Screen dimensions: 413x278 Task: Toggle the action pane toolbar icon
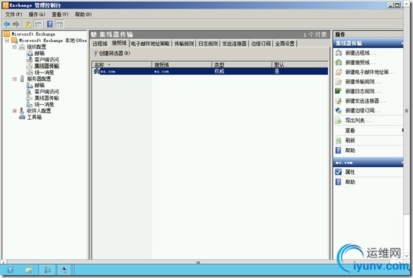coord(59,24)
